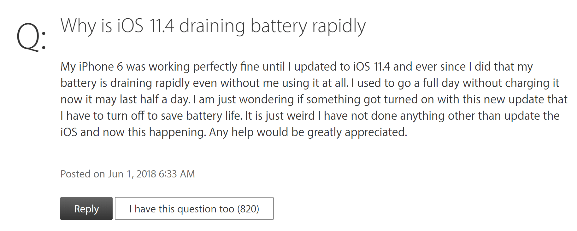
Task: Click the Reply button
Action: (x=86, y=209)
